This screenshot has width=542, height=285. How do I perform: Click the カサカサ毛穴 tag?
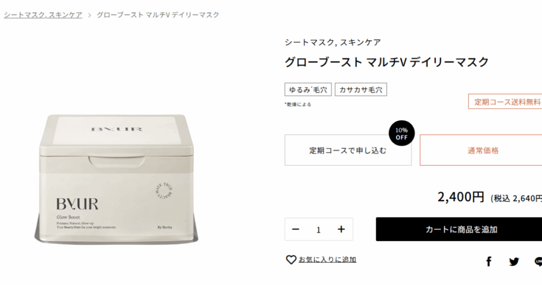(361, 90)
